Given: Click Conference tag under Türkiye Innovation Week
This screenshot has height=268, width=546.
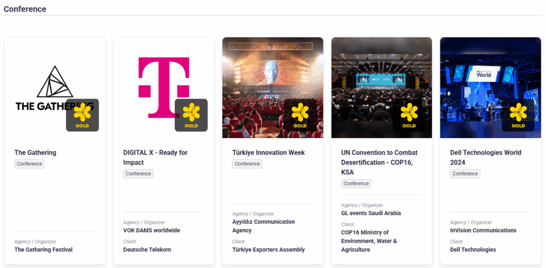Looking at the screenshot, I should point(247,164).
